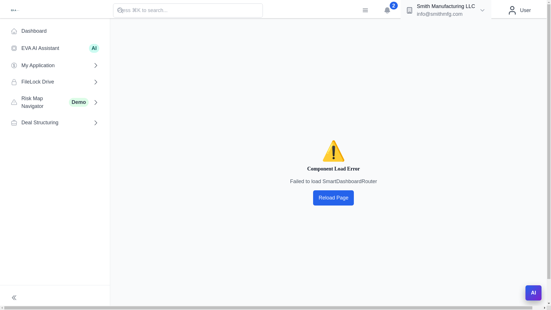Image resolution: width=551 pixels, height=310 pixels.
Task: Click the Failed to load SmartDashboardRouter message
Action: coord(333,181)
